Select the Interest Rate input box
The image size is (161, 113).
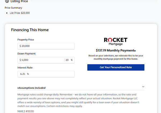(x=46, y=74)
